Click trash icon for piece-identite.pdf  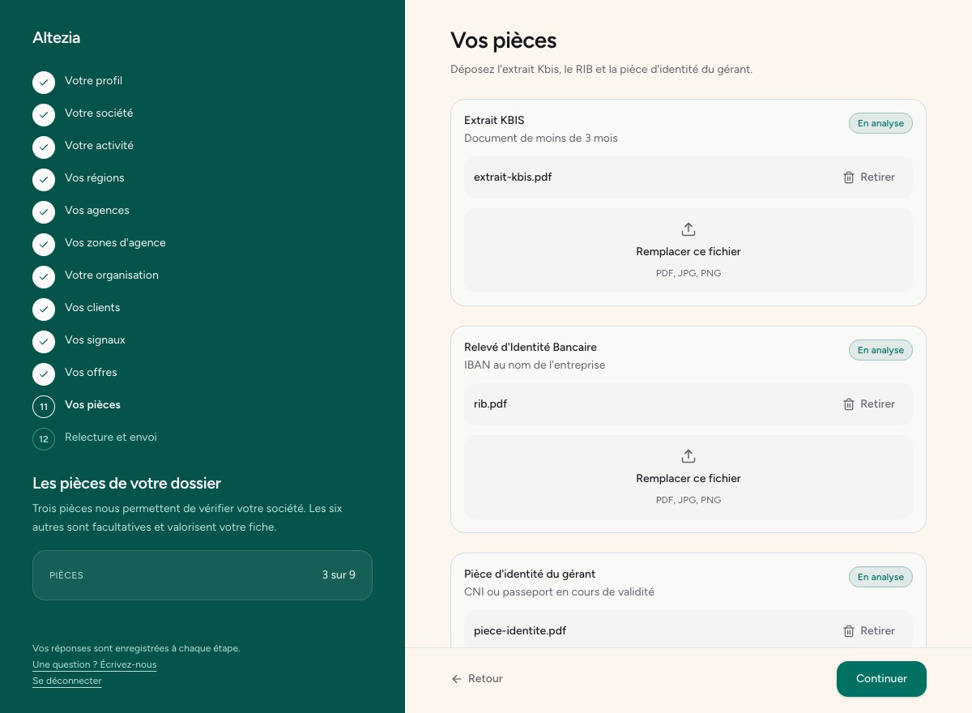(849, 631)
